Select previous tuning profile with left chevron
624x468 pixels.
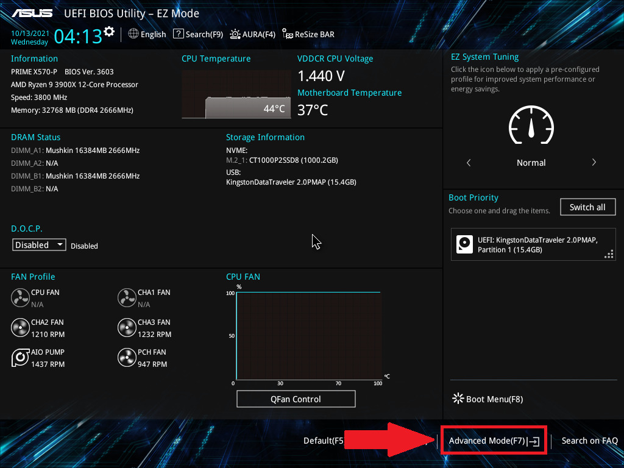coord(469,163)
